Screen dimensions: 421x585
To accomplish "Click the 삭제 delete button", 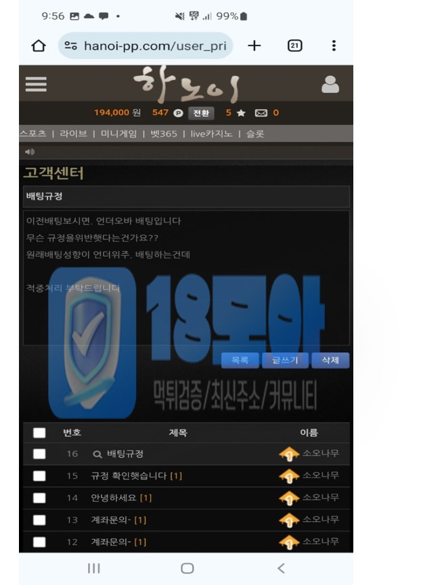I will click(330, 360).
